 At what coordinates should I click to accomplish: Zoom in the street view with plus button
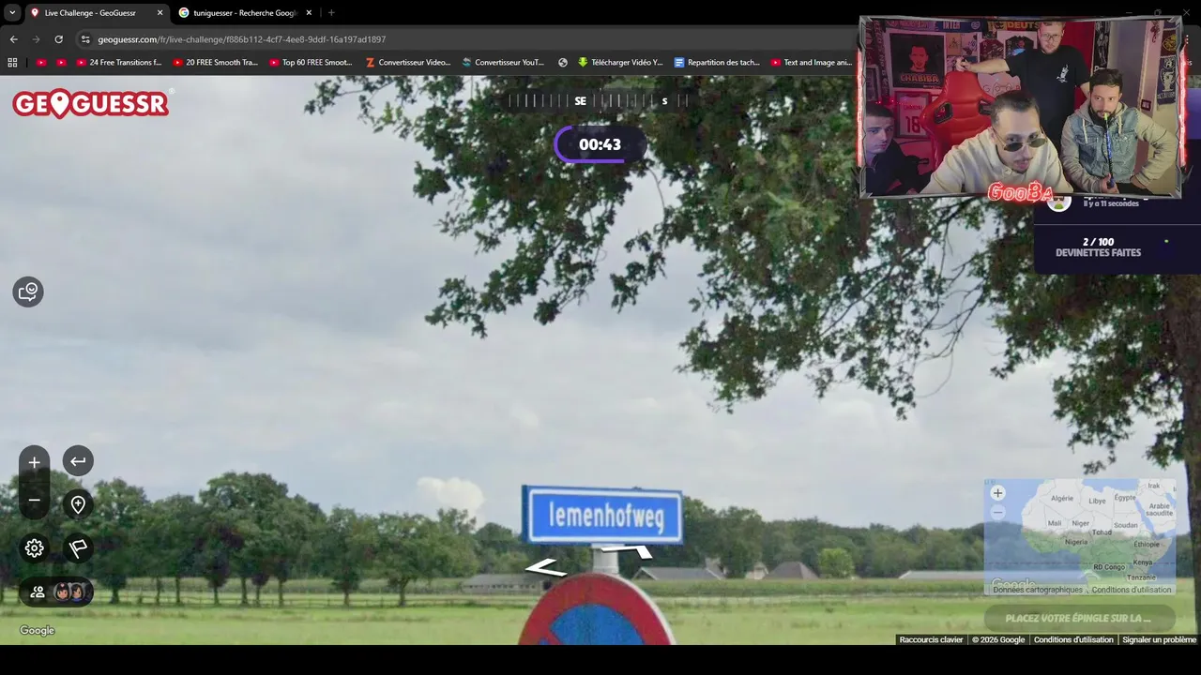point(34,462)
